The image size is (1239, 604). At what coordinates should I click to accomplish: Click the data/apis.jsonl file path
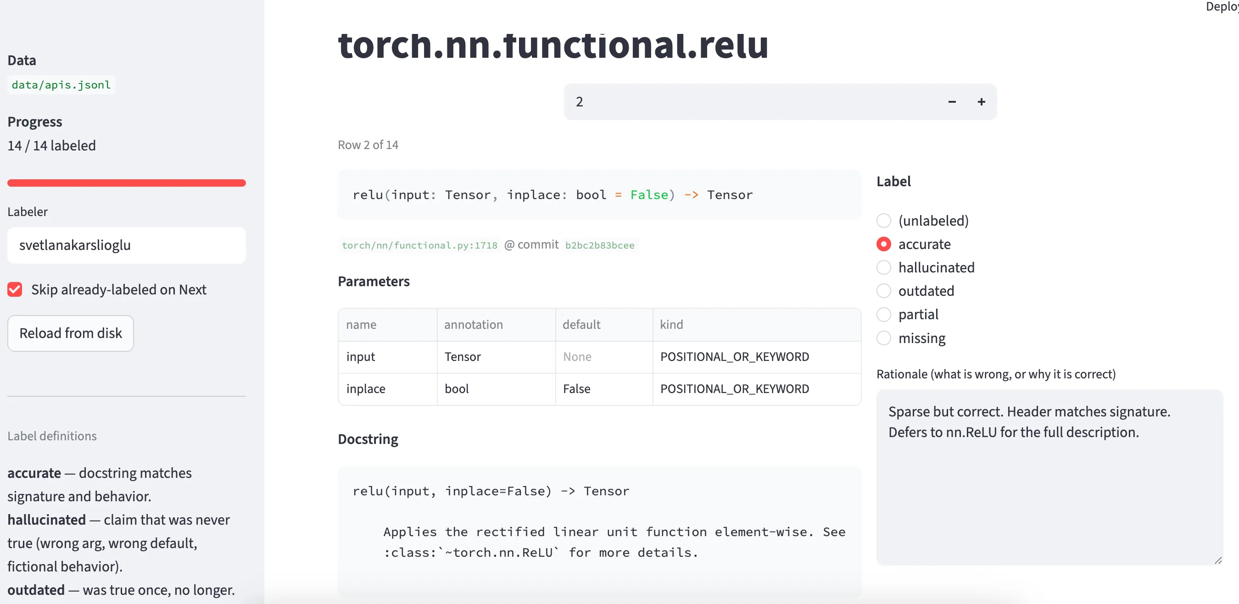coord(61,84)
